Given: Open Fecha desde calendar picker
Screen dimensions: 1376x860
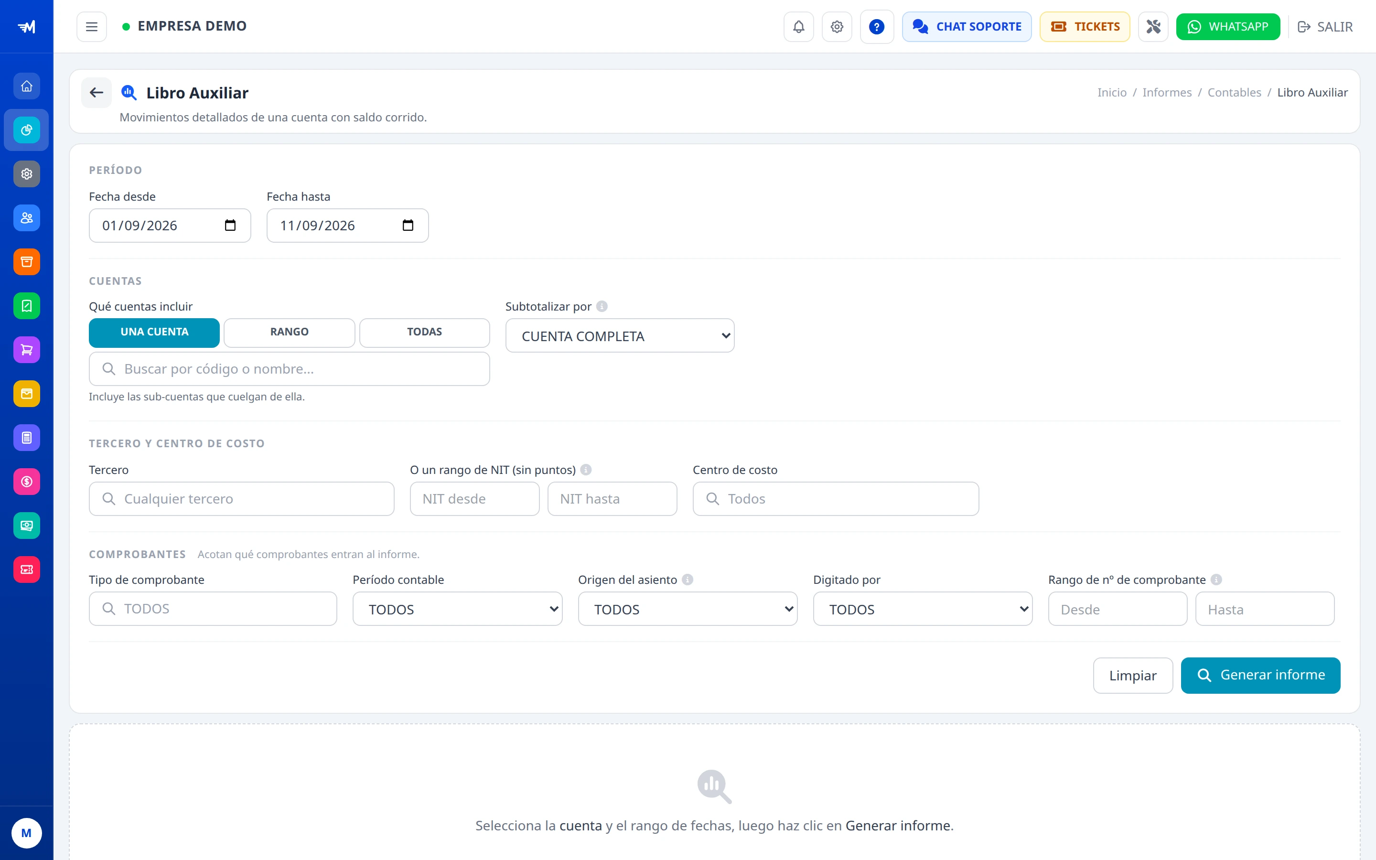Looking at the screenshot, I should click(x=230, y=225).
